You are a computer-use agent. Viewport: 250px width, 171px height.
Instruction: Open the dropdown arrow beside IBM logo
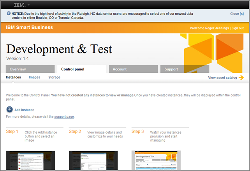pyautogui.click(x=28, y=5)
